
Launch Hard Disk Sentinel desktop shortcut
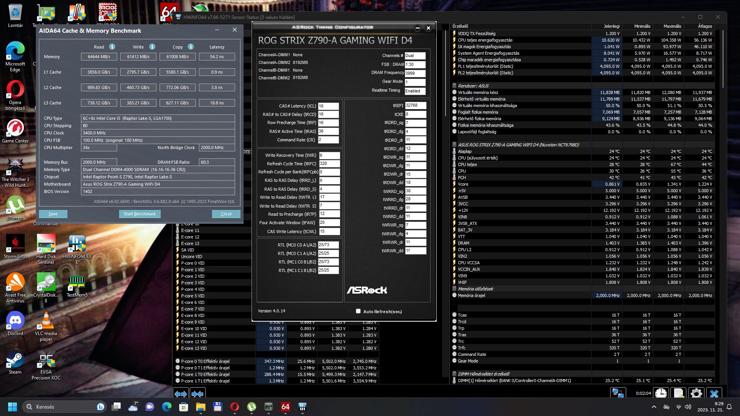46,249
